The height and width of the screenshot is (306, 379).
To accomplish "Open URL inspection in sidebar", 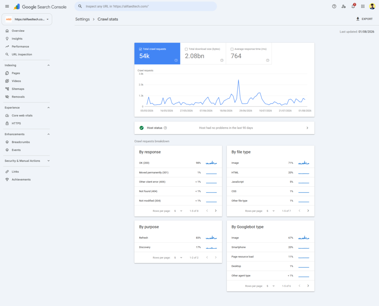I will tap(22, 54).
